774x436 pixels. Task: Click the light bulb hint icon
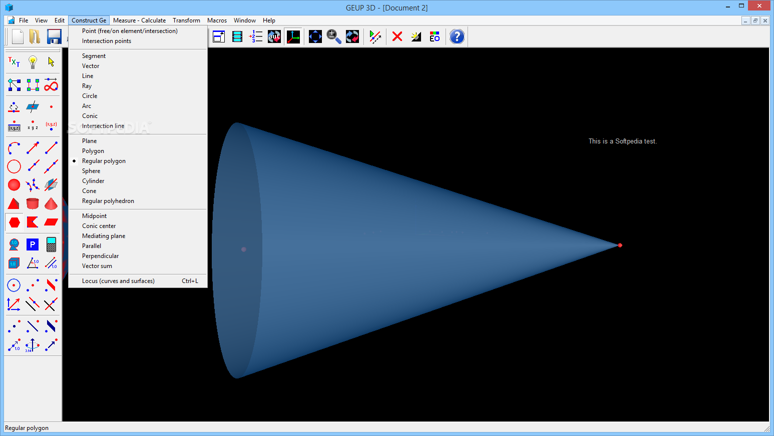click(33, 62)
